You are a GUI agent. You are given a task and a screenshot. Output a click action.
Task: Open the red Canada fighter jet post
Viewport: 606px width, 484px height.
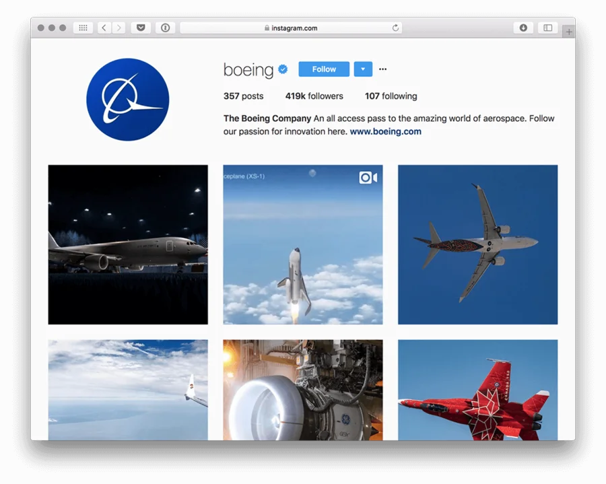477,390
